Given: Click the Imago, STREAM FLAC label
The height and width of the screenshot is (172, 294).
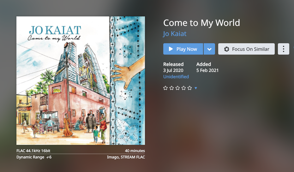Looking at the screenshot, I should pyautogui.click(x=126, y=157).
